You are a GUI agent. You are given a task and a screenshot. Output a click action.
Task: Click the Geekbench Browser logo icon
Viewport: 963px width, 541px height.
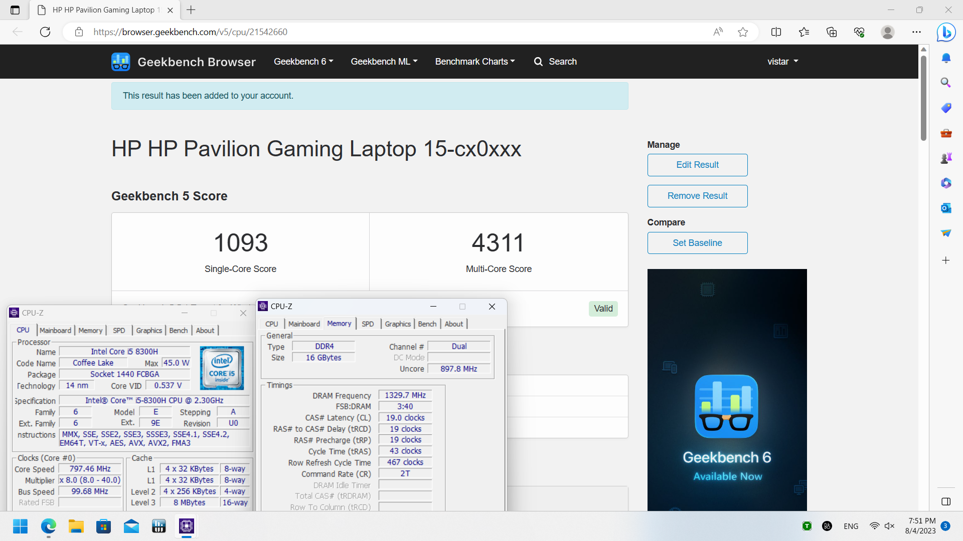[x=120, y=62]
